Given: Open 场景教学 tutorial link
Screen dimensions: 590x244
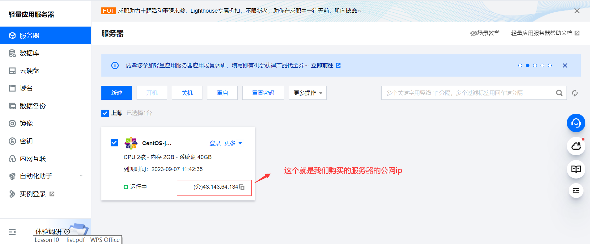Looking at the screenshot, I should 485,33.
